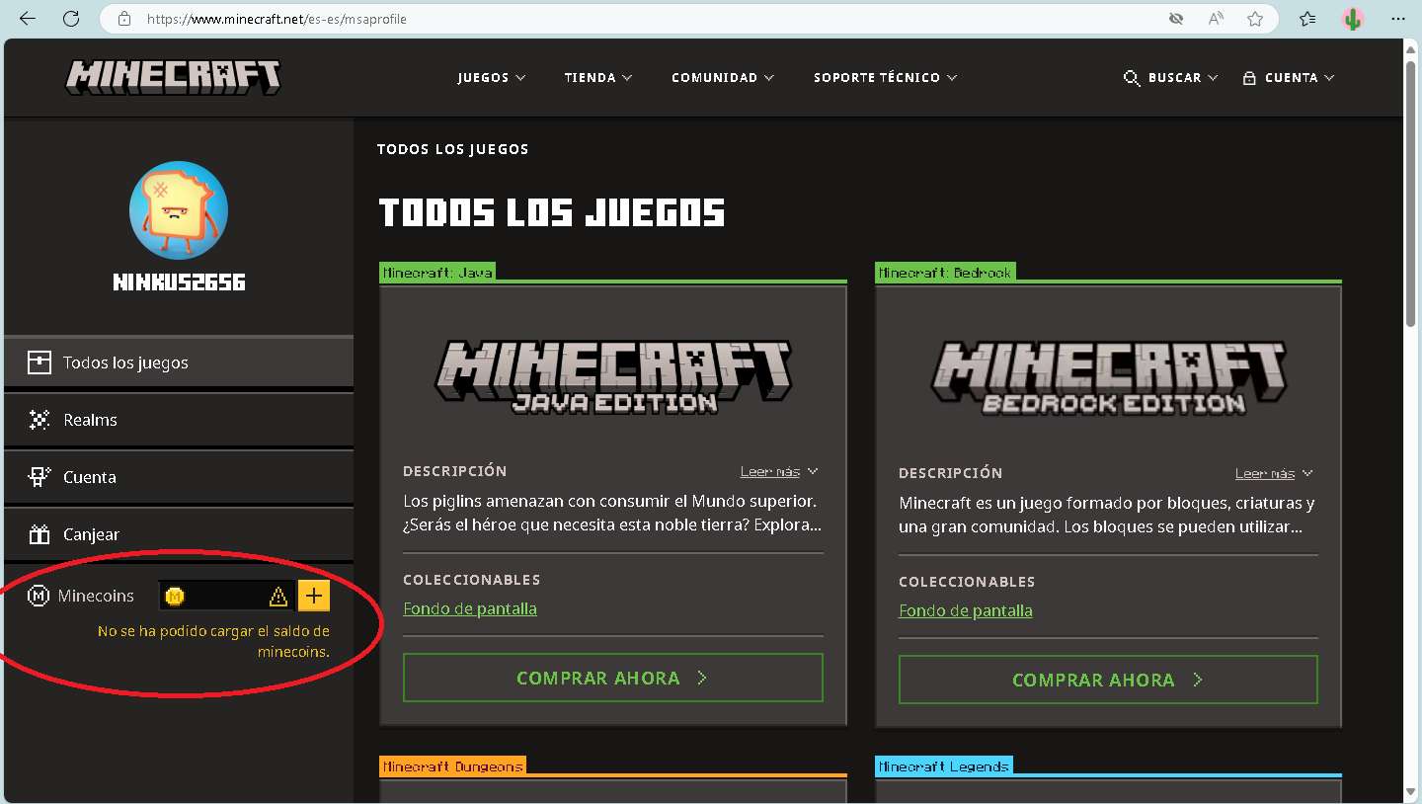
Task: Expand Leer más on the Java Edition card
Action: click(780, 471)
